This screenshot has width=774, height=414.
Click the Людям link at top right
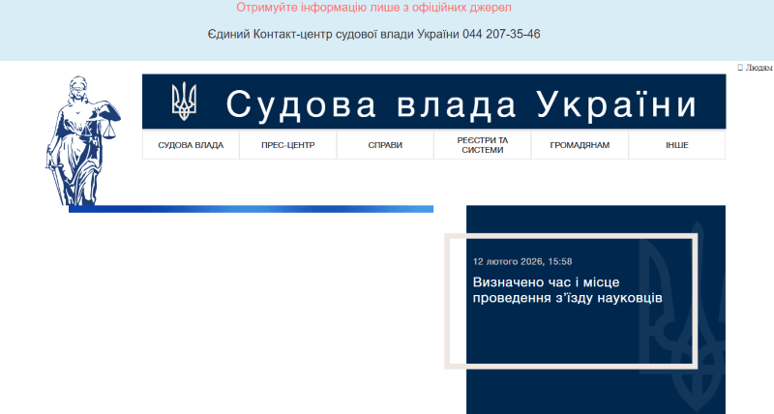756,68
